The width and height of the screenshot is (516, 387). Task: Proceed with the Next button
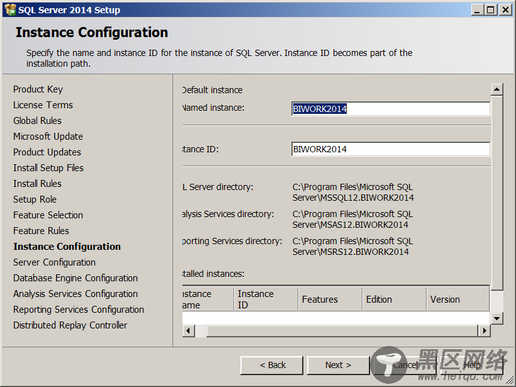338,365
